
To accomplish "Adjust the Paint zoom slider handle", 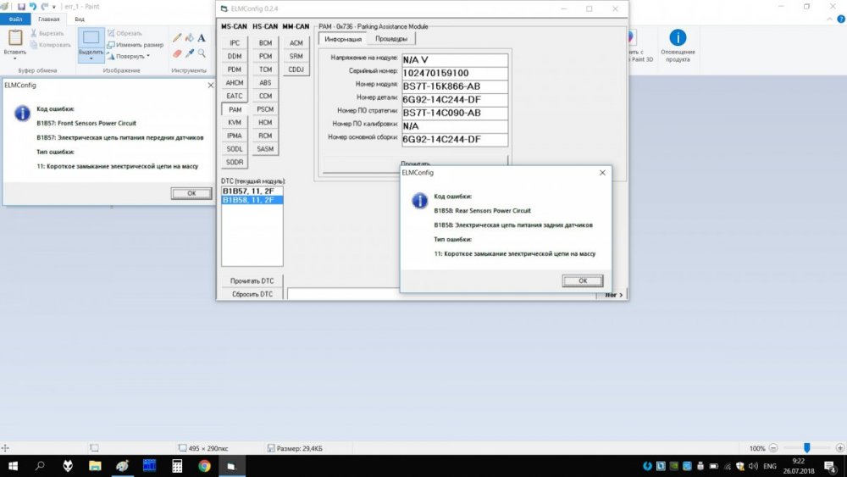I will [x=806, y=448].
